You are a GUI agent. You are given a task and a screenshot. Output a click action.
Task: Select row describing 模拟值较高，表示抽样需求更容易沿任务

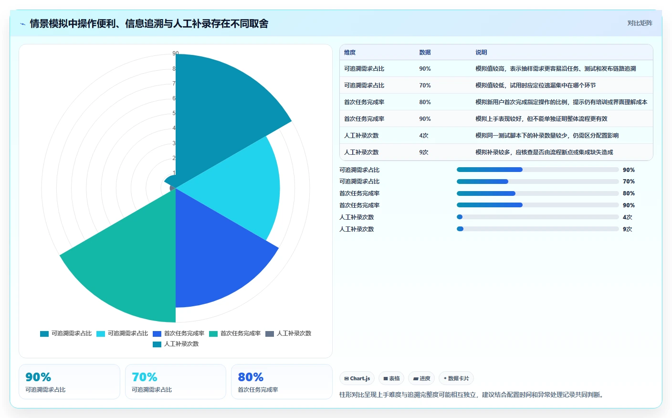tap(496, 68)
